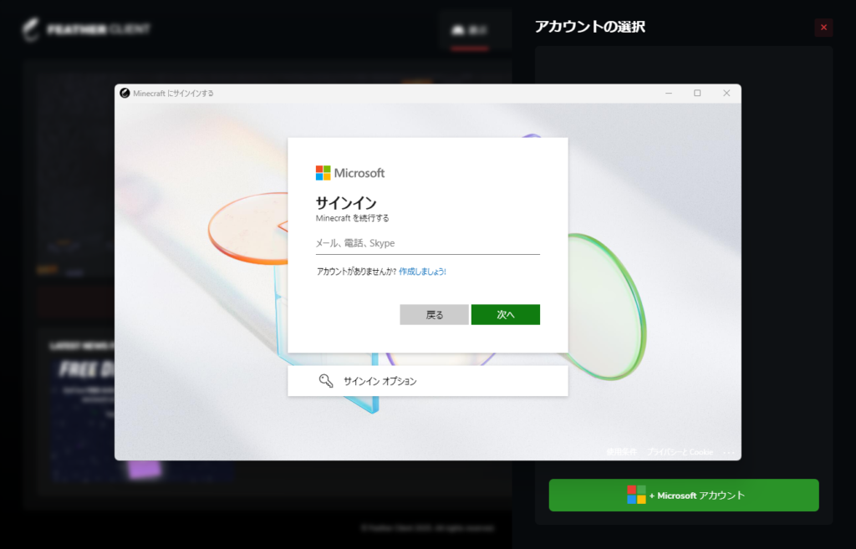This screenshot has height=549, width=856.
Task: Minimize the Minecraft sign-in window
Action: pos(668,94)
